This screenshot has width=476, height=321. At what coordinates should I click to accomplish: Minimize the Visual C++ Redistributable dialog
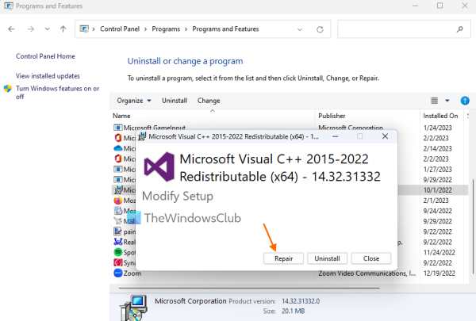335,136
